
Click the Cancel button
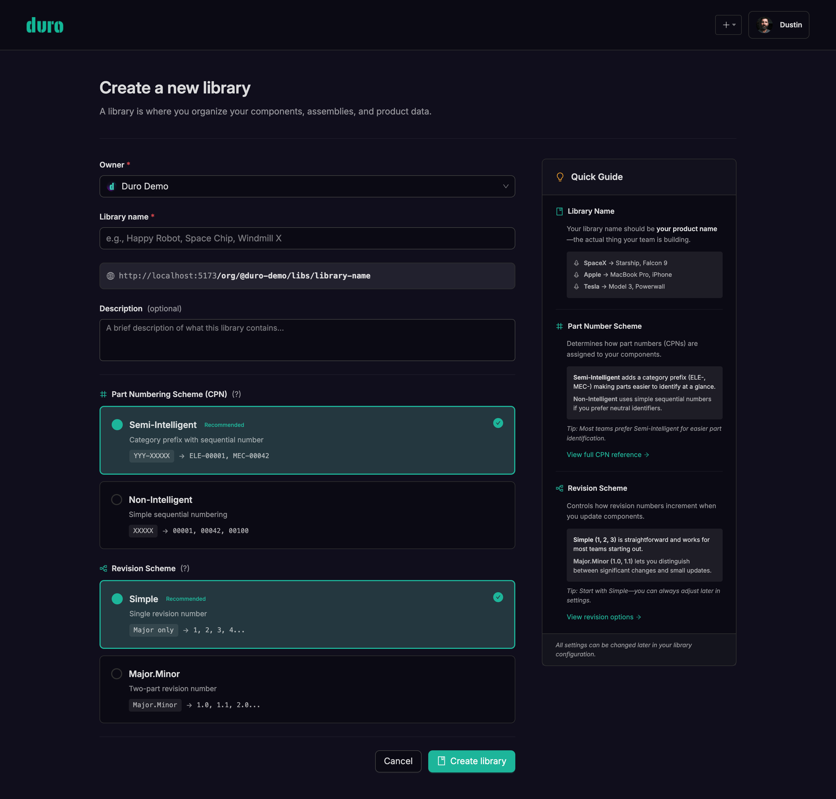pyautogui.click(x=398, y=761)
